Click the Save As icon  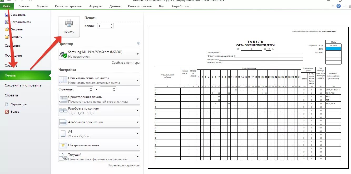pos(7,22)
